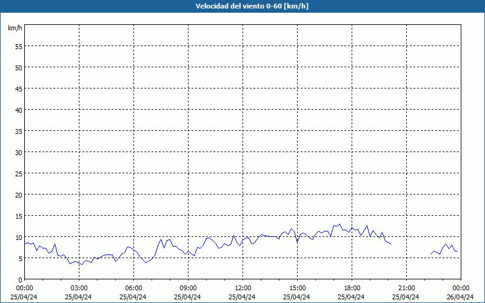Screen dimensions: 485x303
Task: Click the 26/04/24 date label
Action: [x=460, y=297]
